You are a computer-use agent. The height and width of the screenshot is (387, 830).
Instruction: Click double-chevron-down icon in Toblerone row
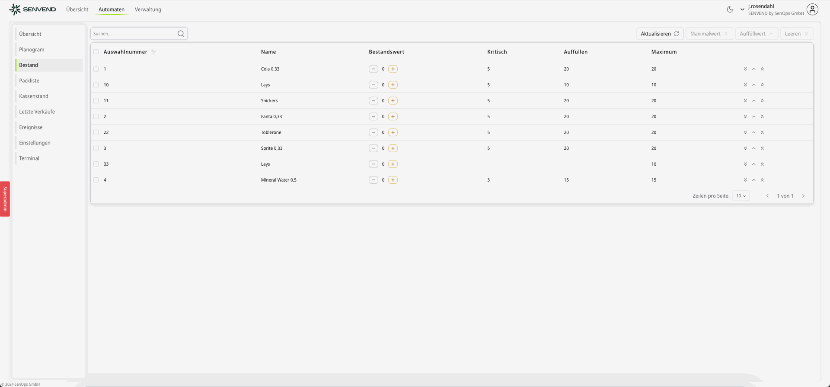tap(745, 132)
